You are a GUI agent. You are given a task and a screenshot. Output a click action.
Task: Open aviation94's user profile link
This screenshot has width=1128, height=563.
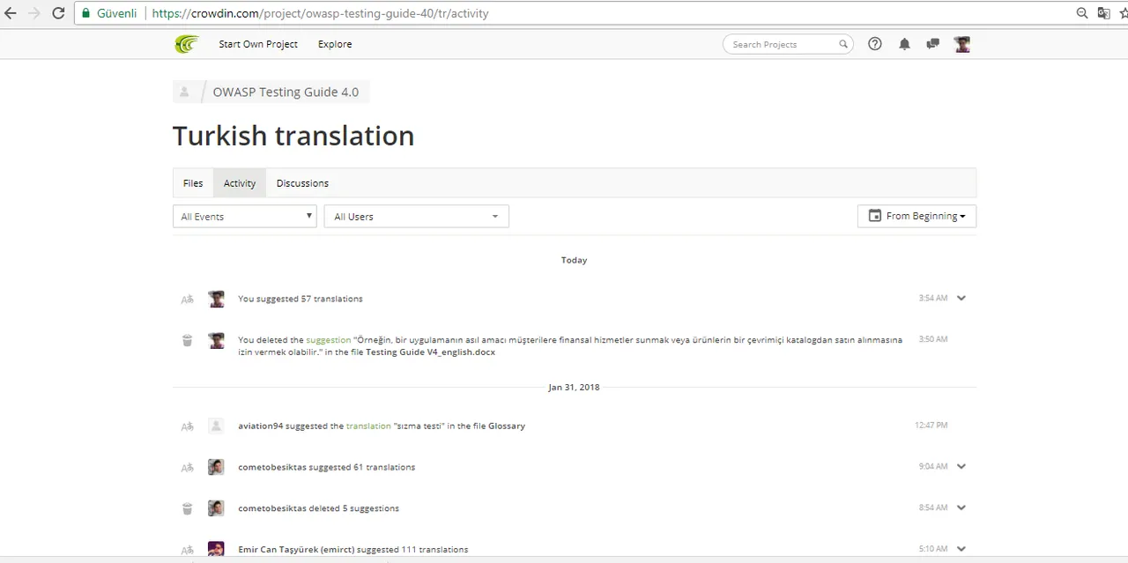[261, 426]
